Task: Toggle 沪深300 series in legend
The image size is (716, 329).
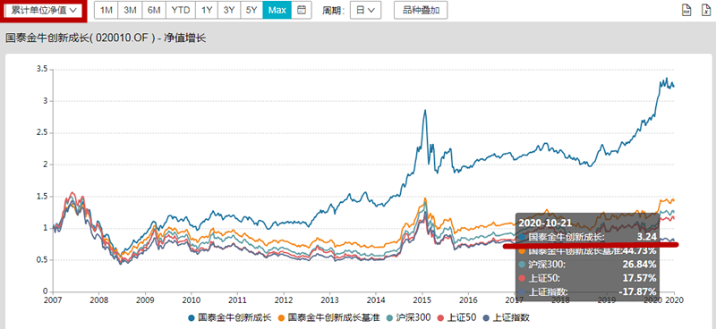Action: (x=408, y=317)
